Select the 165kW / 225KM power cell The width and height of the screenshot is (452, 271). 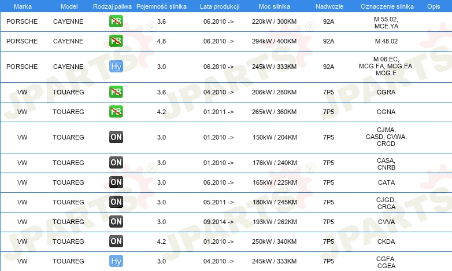275,182
